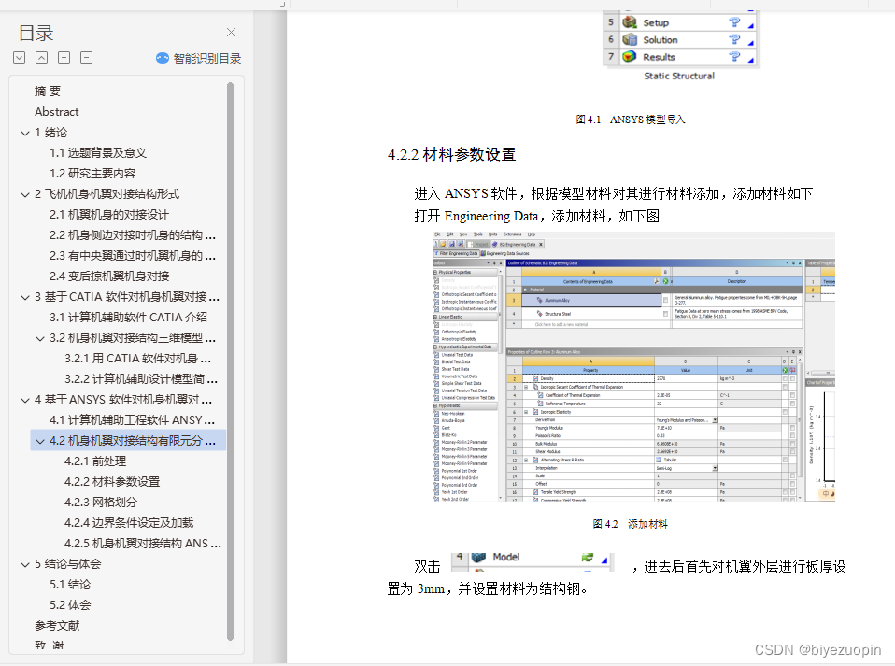Click the down-chevron icon in the目录 toolbar
895x666 pixels.
19,57
